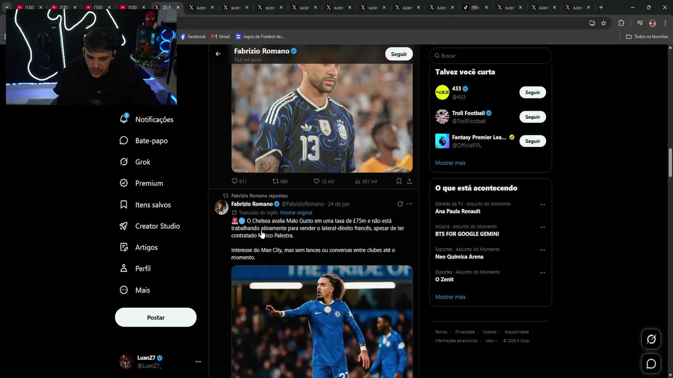Open the Termos footer link
Screen dimensions: 673x378
coord(441,332)
